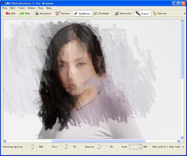Image resolution: width=187 pixels, height=156 pixels.
Task: Toggle the Crayon style button
Action: [x=143, y=13]
